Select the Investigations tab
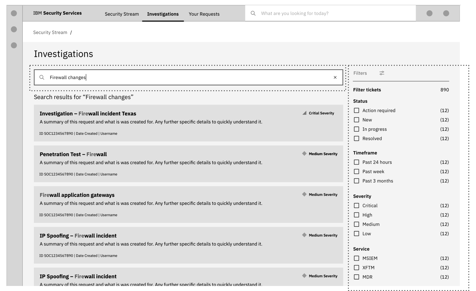Viewport: 476px width, 291px height. 163,14
